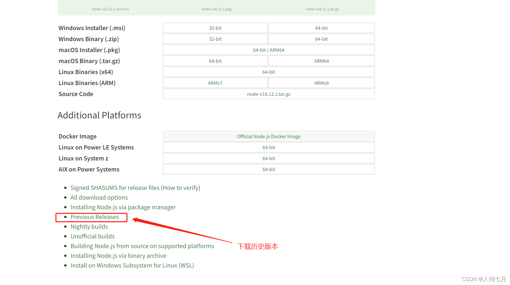The height and width of the screenshot is (285, 510).
Task: Click macOS Binary (.tar.gz) row label
Action: click(89, 61)
